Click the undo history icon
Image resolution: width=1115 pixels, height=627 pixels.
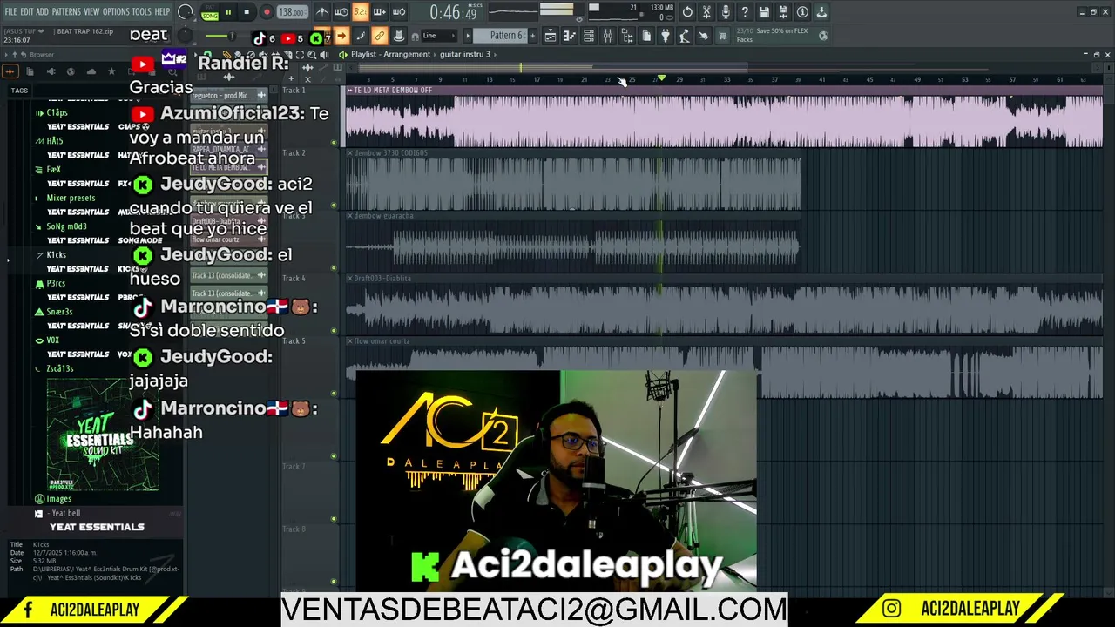687,12
